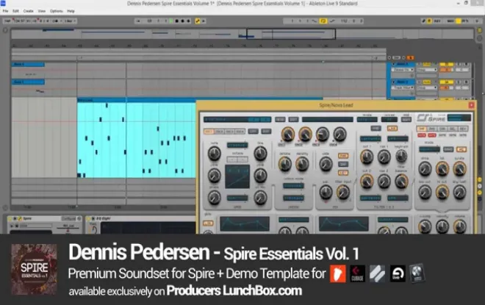485x305 pixels.
Task: Click the unison detune knob
Action: pos(285,164)
